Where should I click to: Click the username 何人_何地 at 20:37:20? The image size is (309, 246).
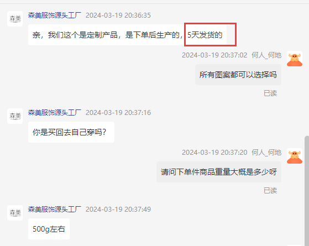coord(266,153)
